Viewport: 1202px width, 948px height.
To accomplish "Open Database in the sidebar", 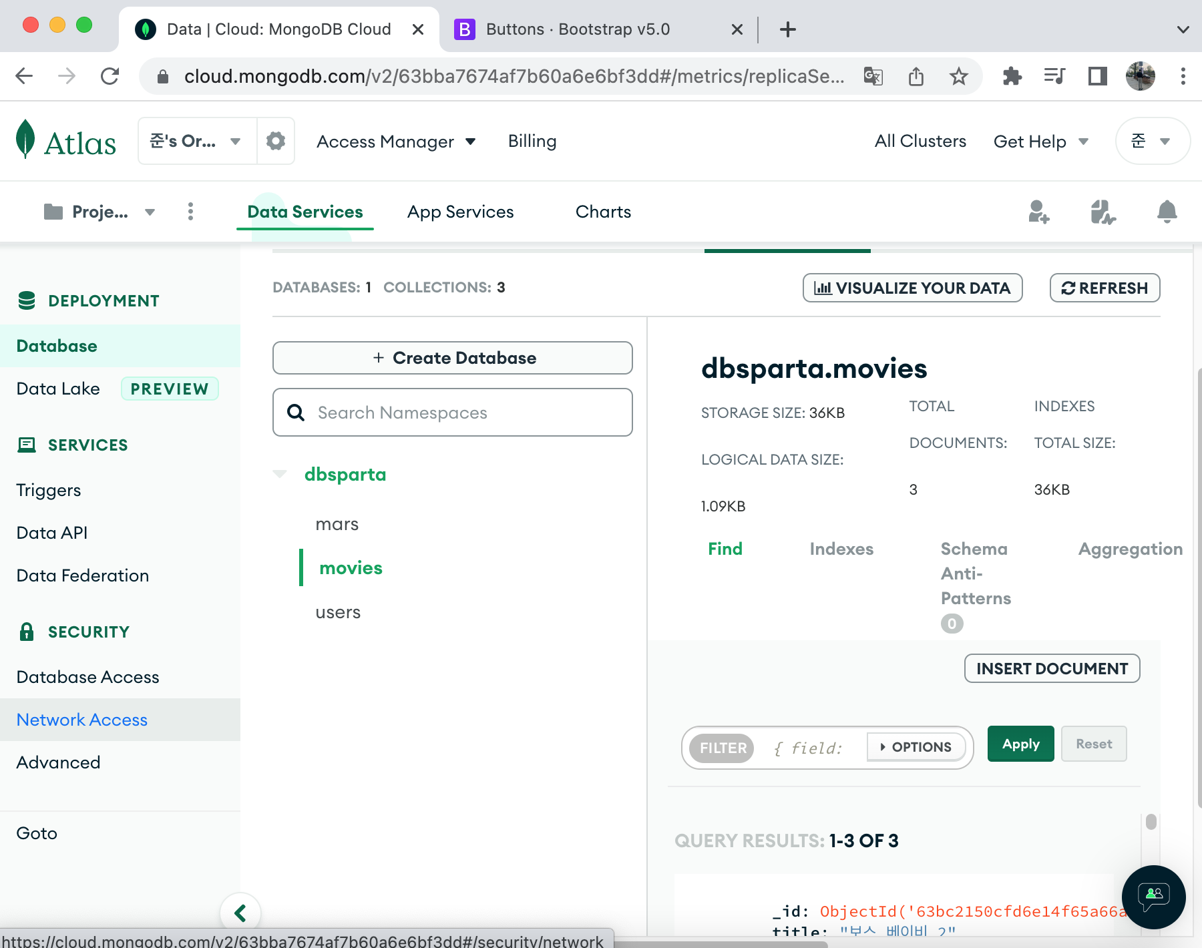I will [x=120, y=346].
